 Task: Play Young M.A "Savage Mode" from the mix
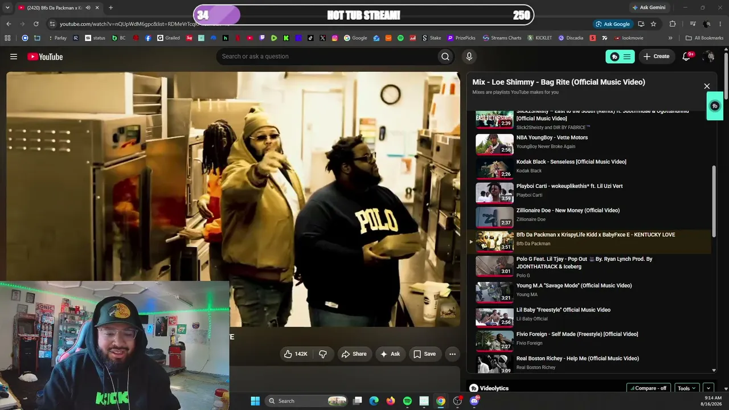pyautogui.click(x=591, y=292)
